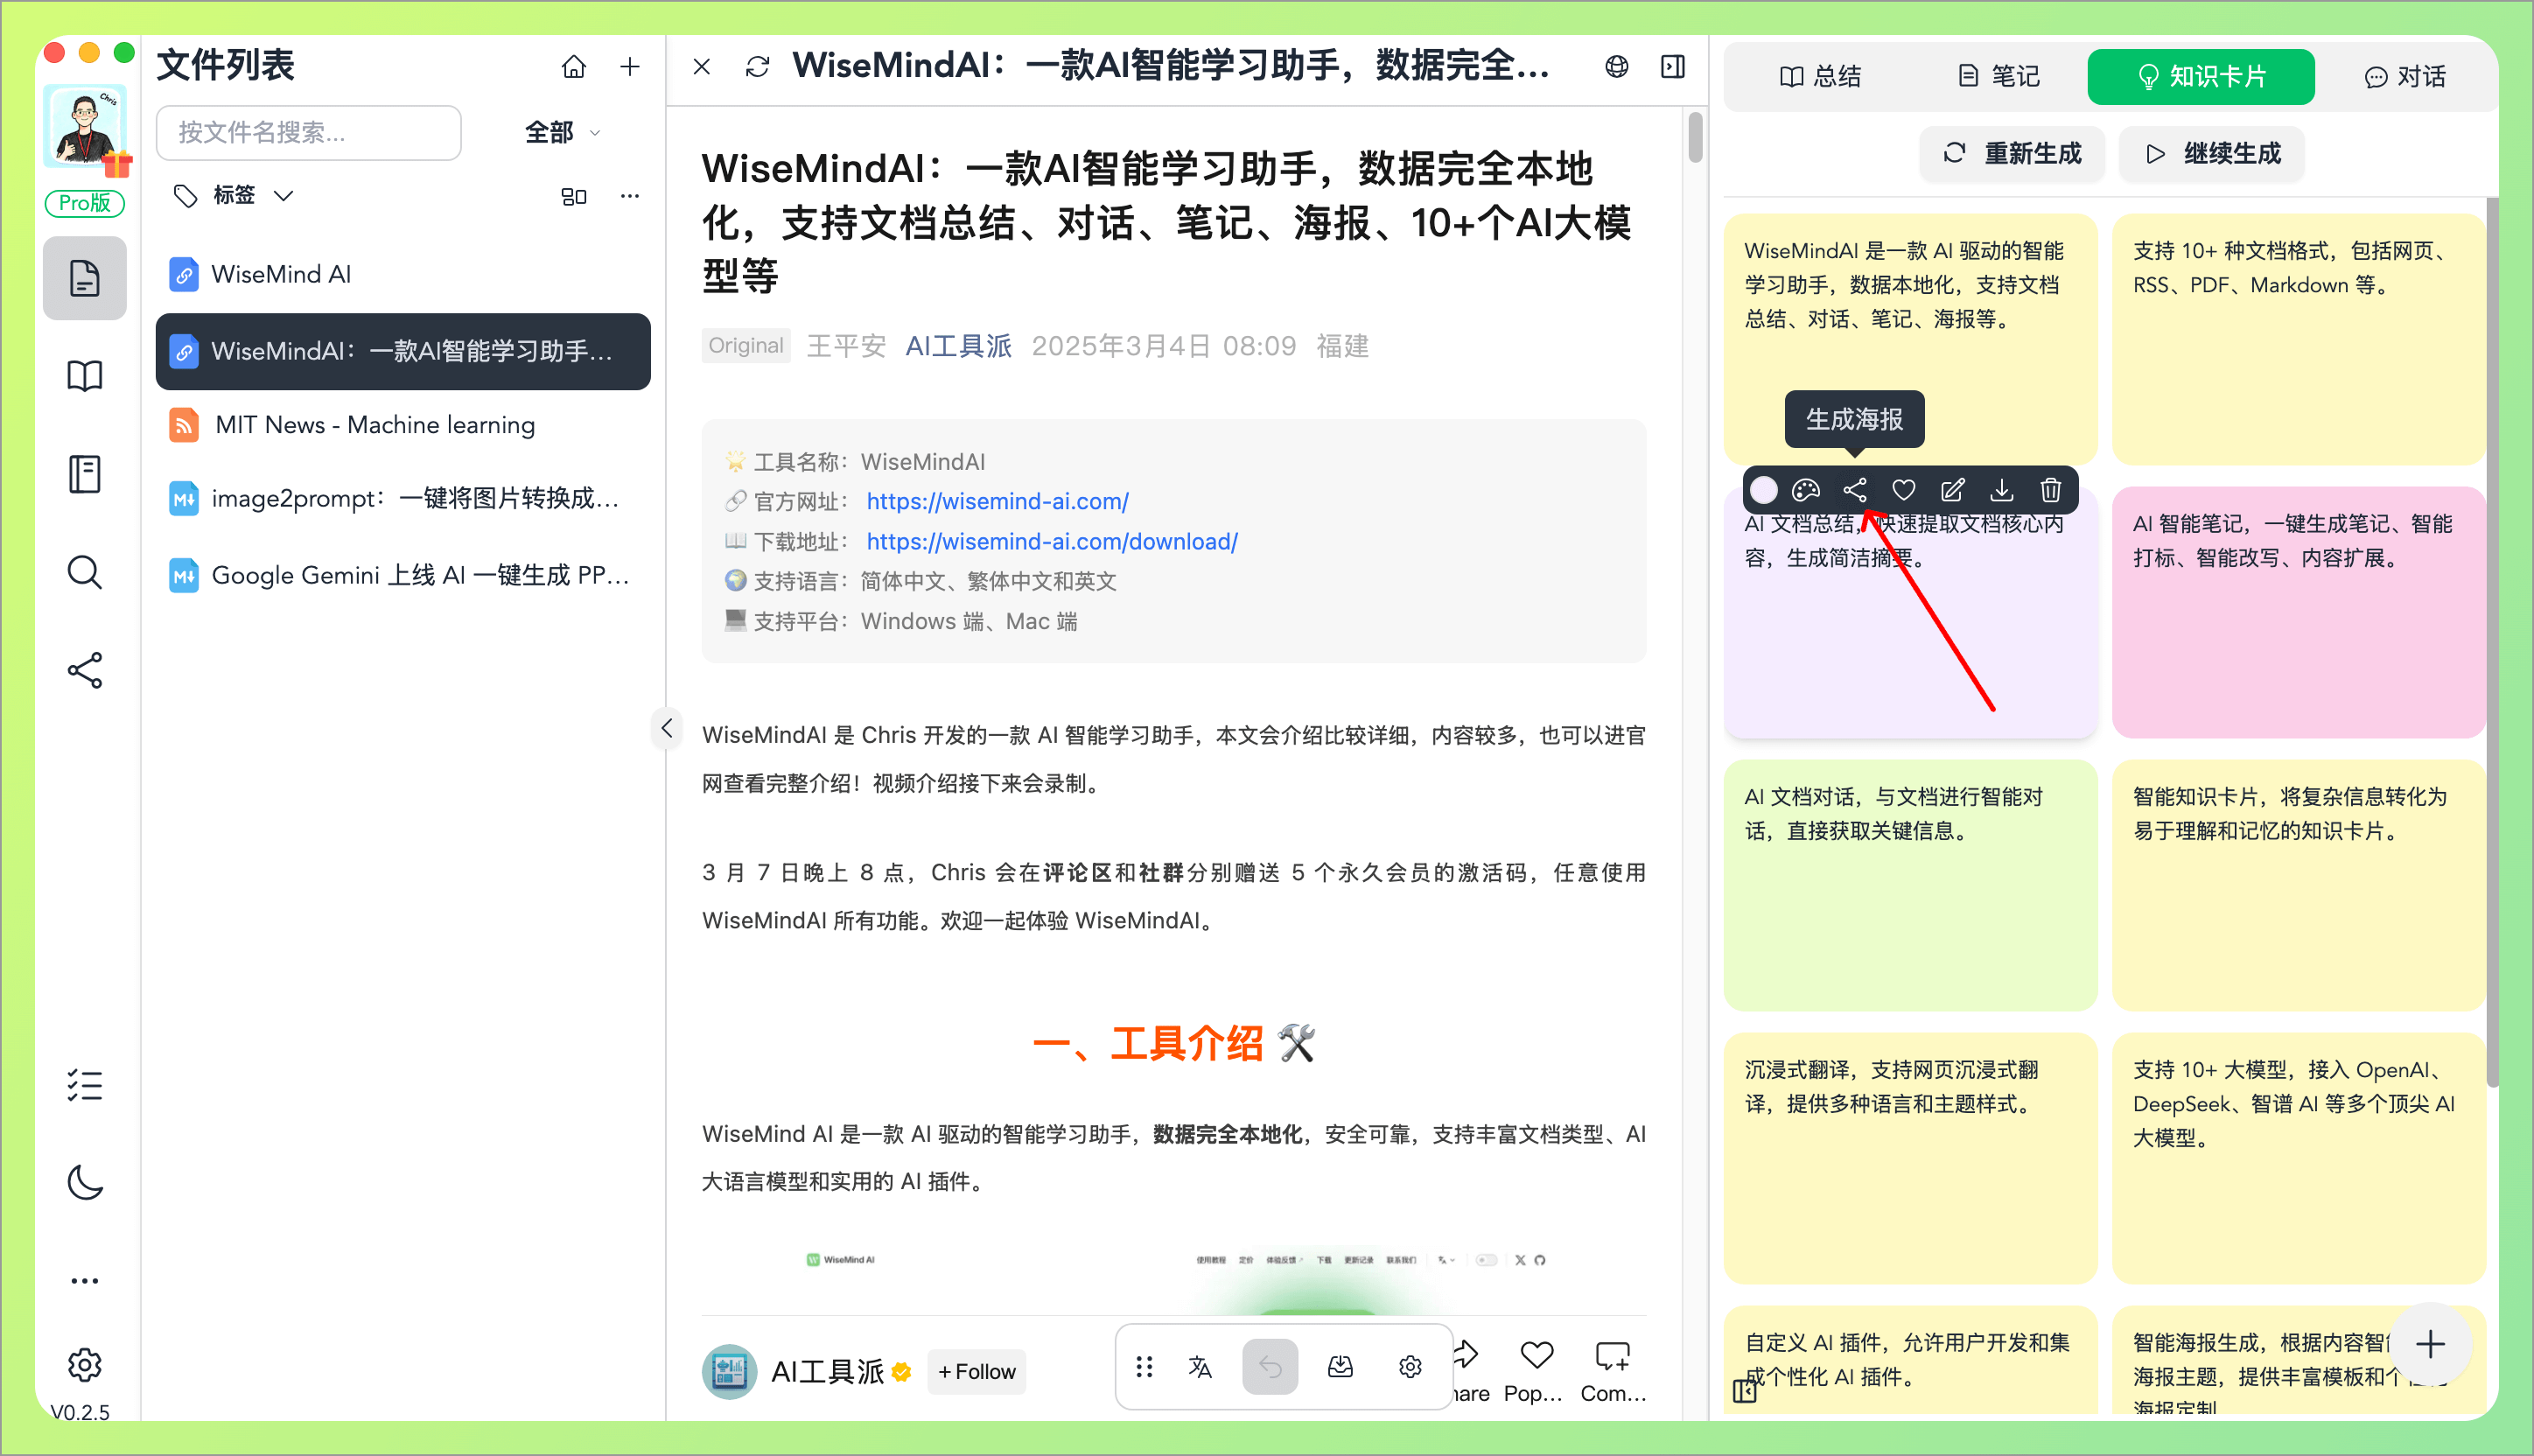Open the palette icon on the knowledge card toolbar
This screenshot has width=2534, height=1456.
coord(1805,490)
